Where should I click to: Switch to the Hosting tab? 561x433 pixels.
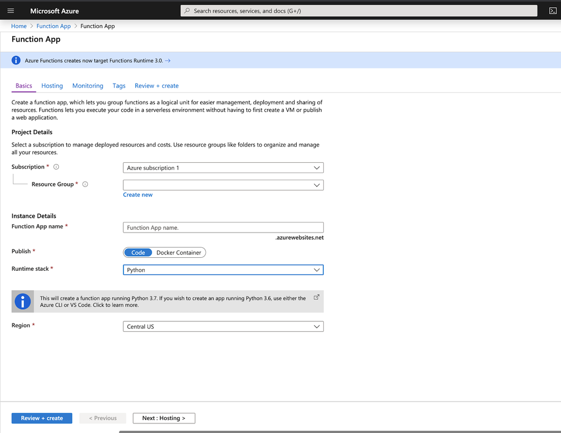click(52, 85)
